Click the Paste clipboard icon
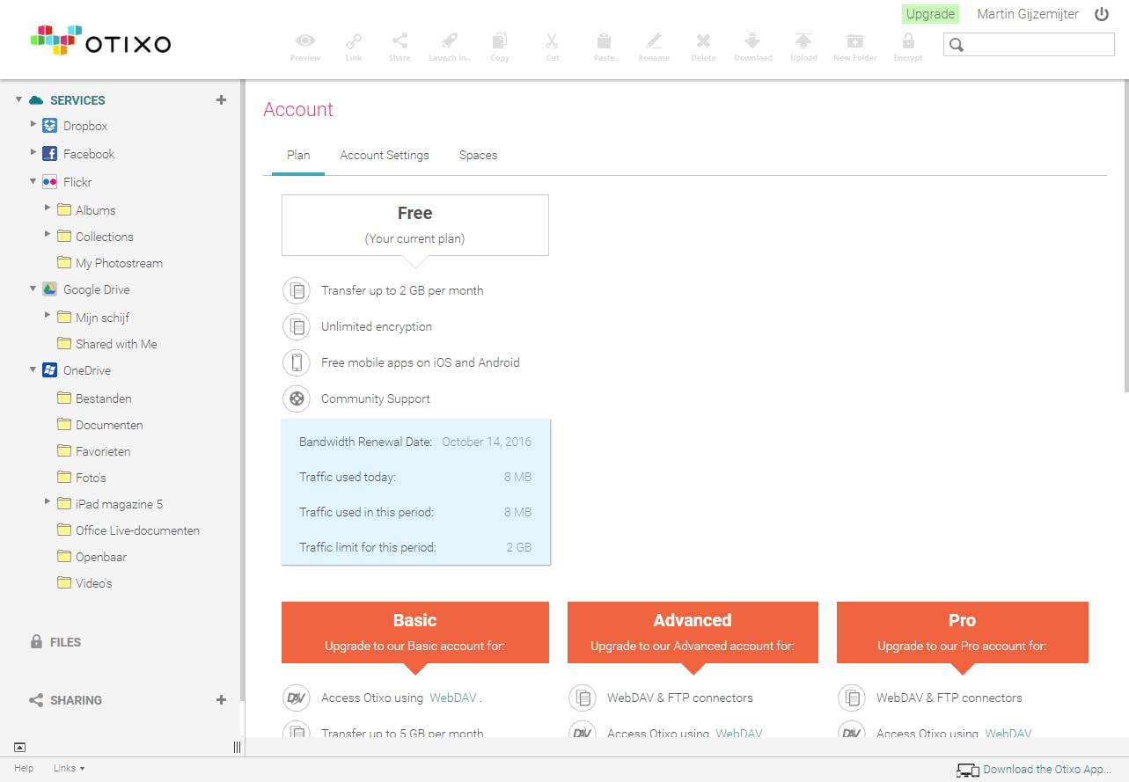1129x782 pixels. pyautogui.click(x=604, y=40)
